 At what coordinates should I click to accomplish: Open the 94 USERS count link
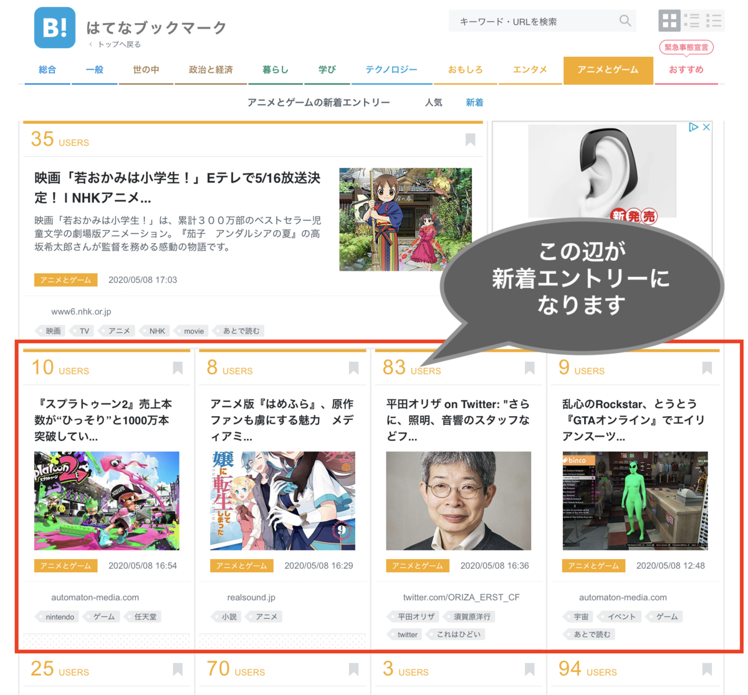click(x=587, y=669)
